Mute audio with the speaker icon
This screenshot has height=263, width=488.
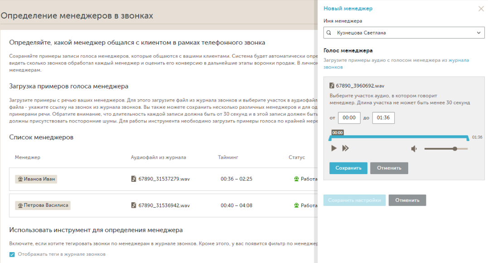(x=414, y=149)
